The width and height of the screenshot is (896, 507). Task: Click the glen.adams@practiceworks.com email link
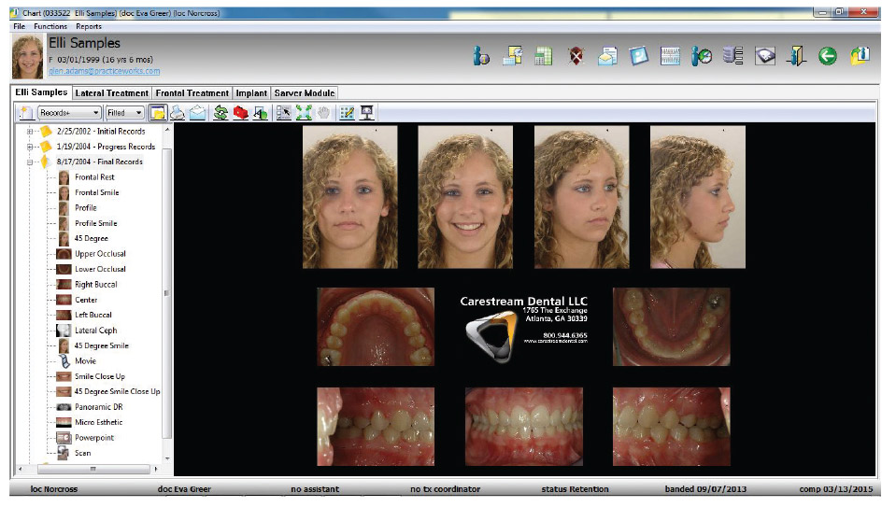pyautogui.click(x=104, y=71)
